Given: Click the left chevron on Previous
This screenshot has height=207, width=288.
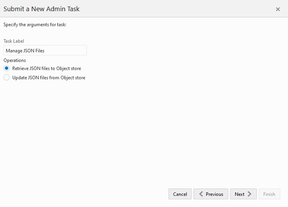Looking at the screenshot, I should (201, 194).
